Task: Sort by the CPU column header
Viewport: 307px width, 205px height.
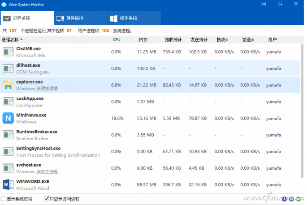Action: coord(123,40)
